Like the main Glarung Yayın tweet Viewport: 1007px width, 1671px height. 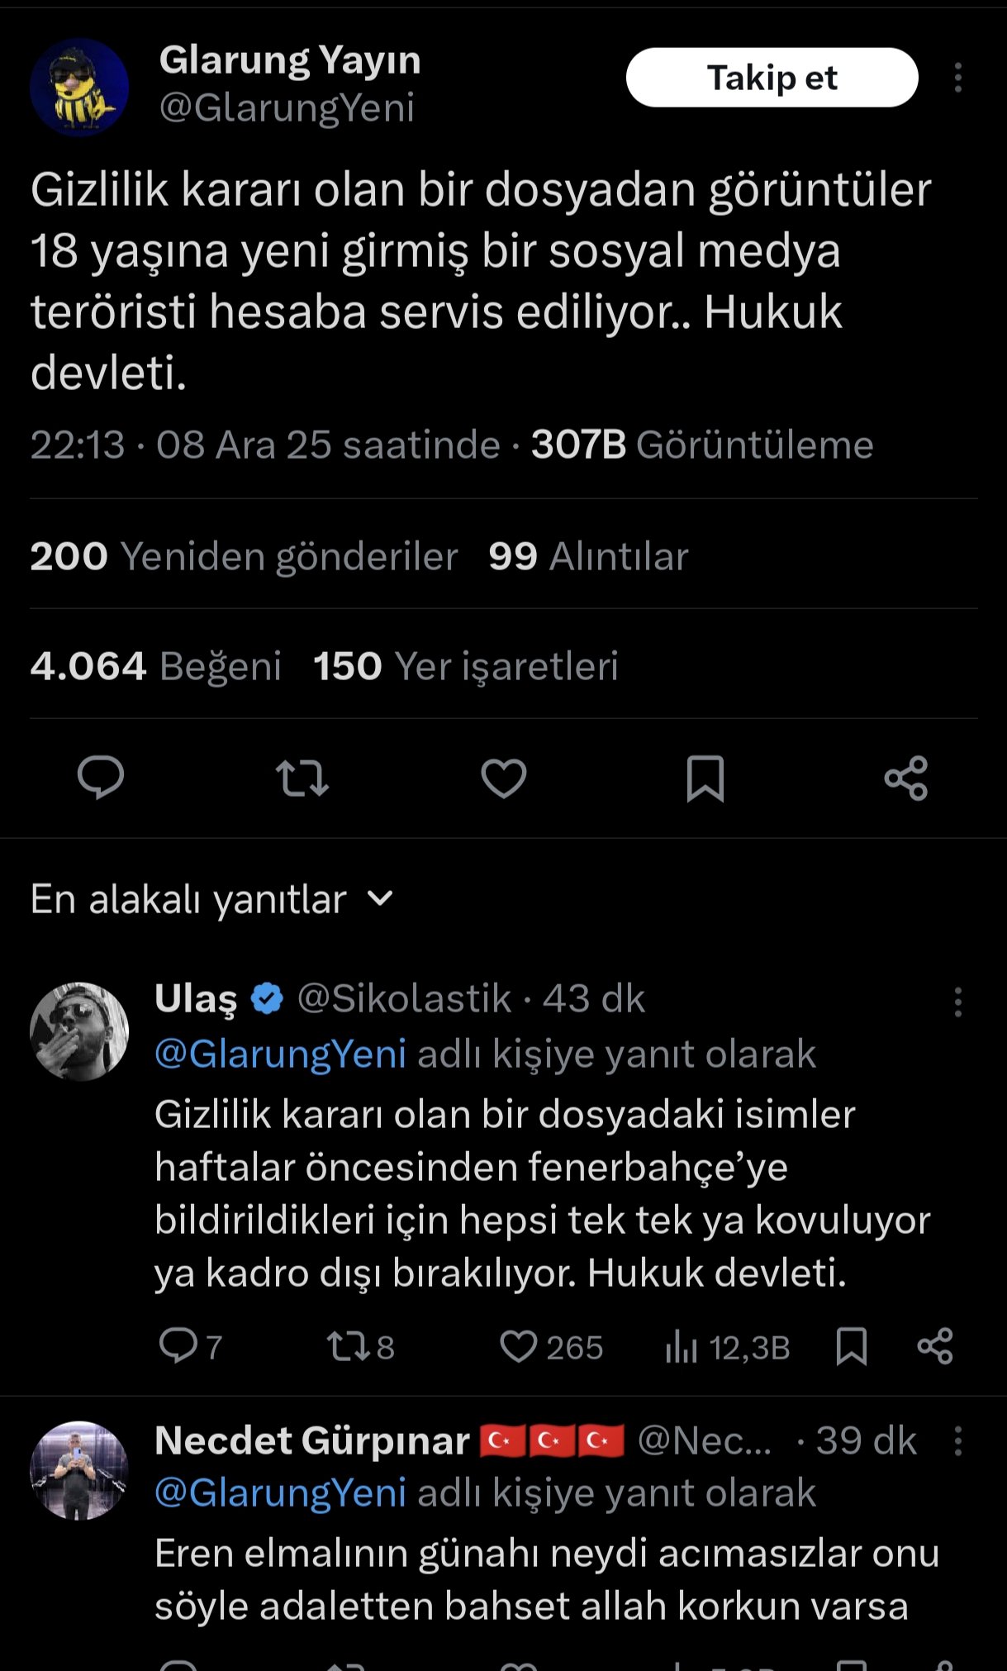point(504,778)
